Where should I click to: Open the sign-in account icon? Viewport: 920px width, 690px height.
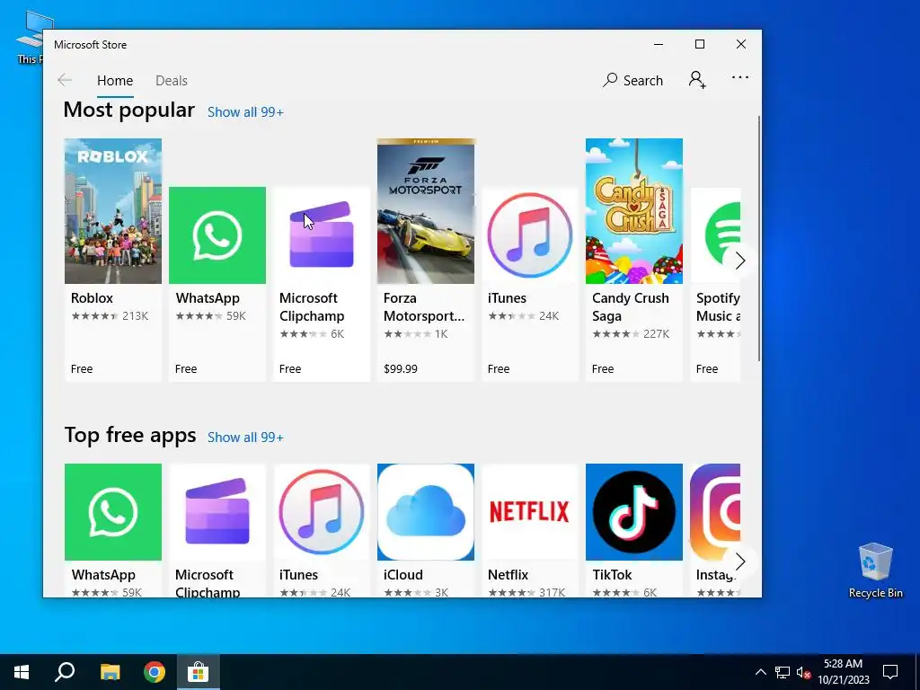click(x=697, y=80)
